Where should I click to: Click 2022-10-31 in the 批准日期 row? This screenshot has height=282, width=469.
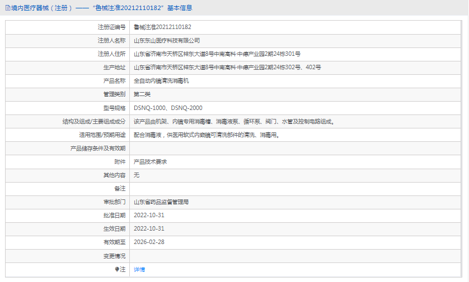[x=149, y=216]
